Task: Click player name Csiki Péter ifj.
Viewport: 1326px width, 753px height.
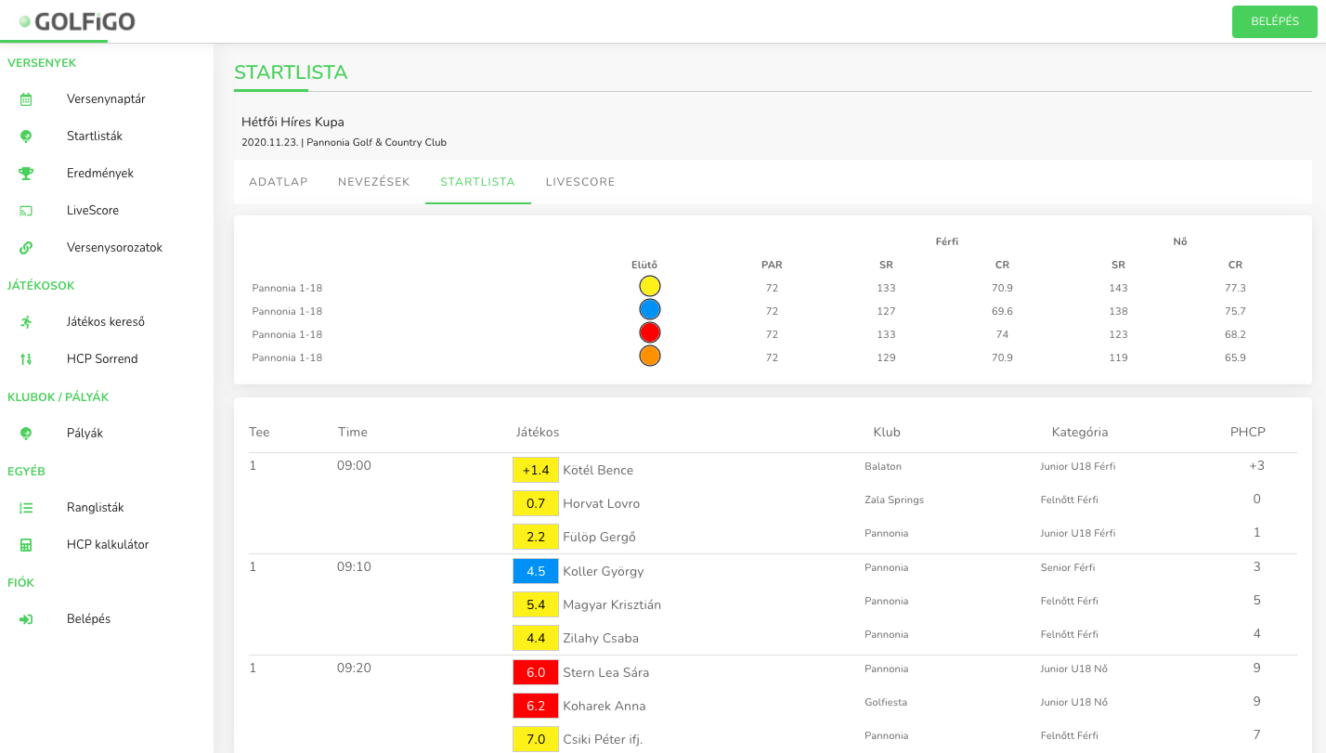Action: (603, 739)
